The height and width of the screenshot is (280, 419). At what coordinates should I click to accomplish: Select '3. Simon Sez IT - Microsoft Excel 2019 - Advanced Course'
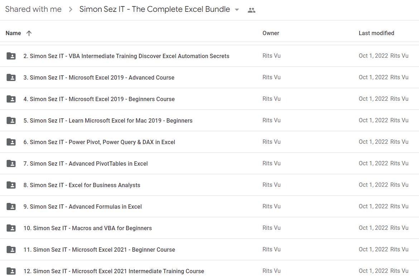[99, 77]
